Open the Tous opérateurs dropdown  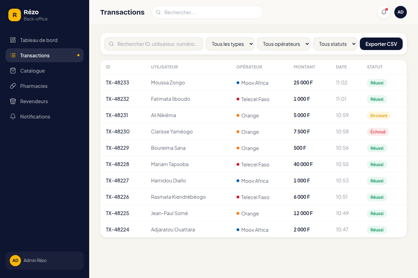(284, 44)
